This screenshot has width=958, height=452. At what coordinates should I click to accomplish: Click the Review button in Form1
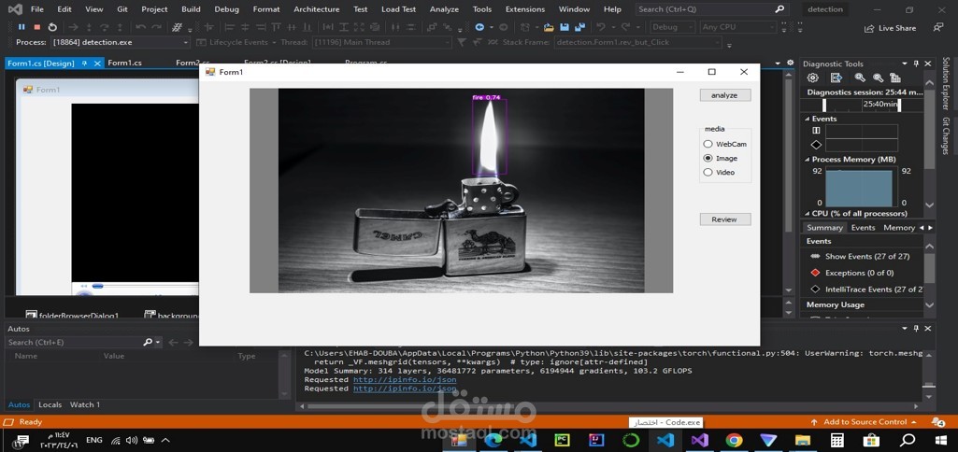coord(725,219)
